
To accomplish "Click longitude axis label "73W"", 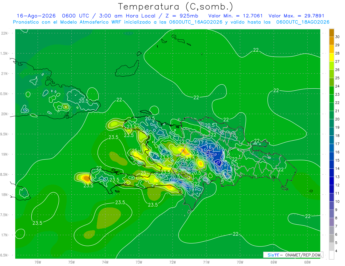I will (x=139, y=262).
